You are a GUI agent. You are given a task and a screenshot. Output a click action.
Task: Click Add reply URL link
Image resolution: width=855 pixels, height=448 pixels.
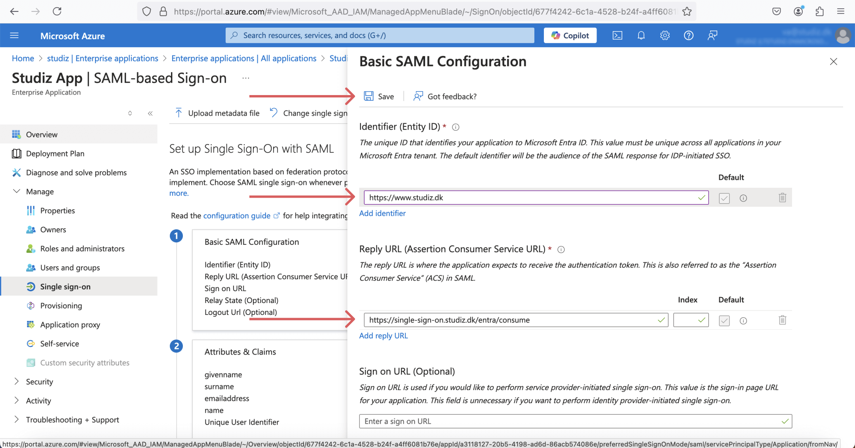point(383,336)
